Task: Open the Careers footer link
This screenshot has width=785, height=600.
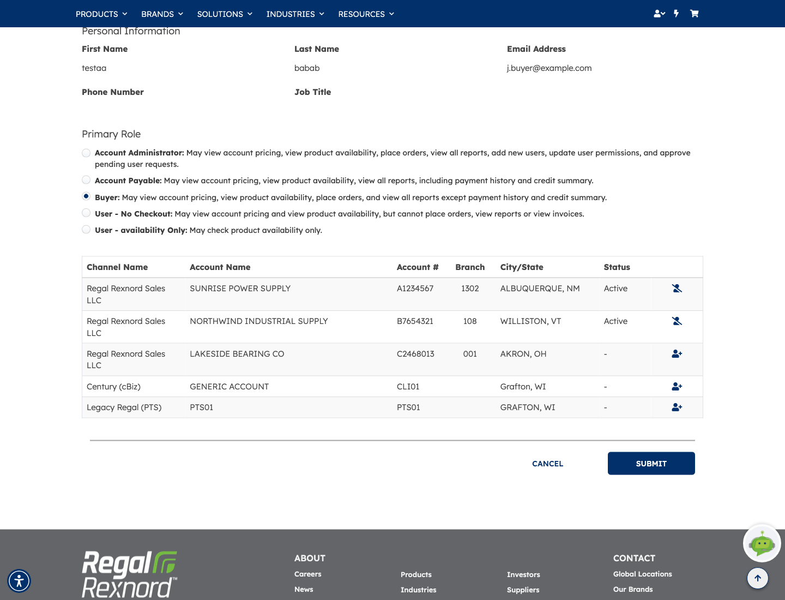Action: point(308,574)
